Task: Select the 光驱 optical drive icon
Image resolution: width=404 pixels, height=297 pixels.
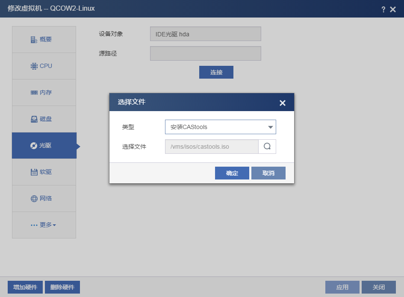Action: click(x=34, y=146)
